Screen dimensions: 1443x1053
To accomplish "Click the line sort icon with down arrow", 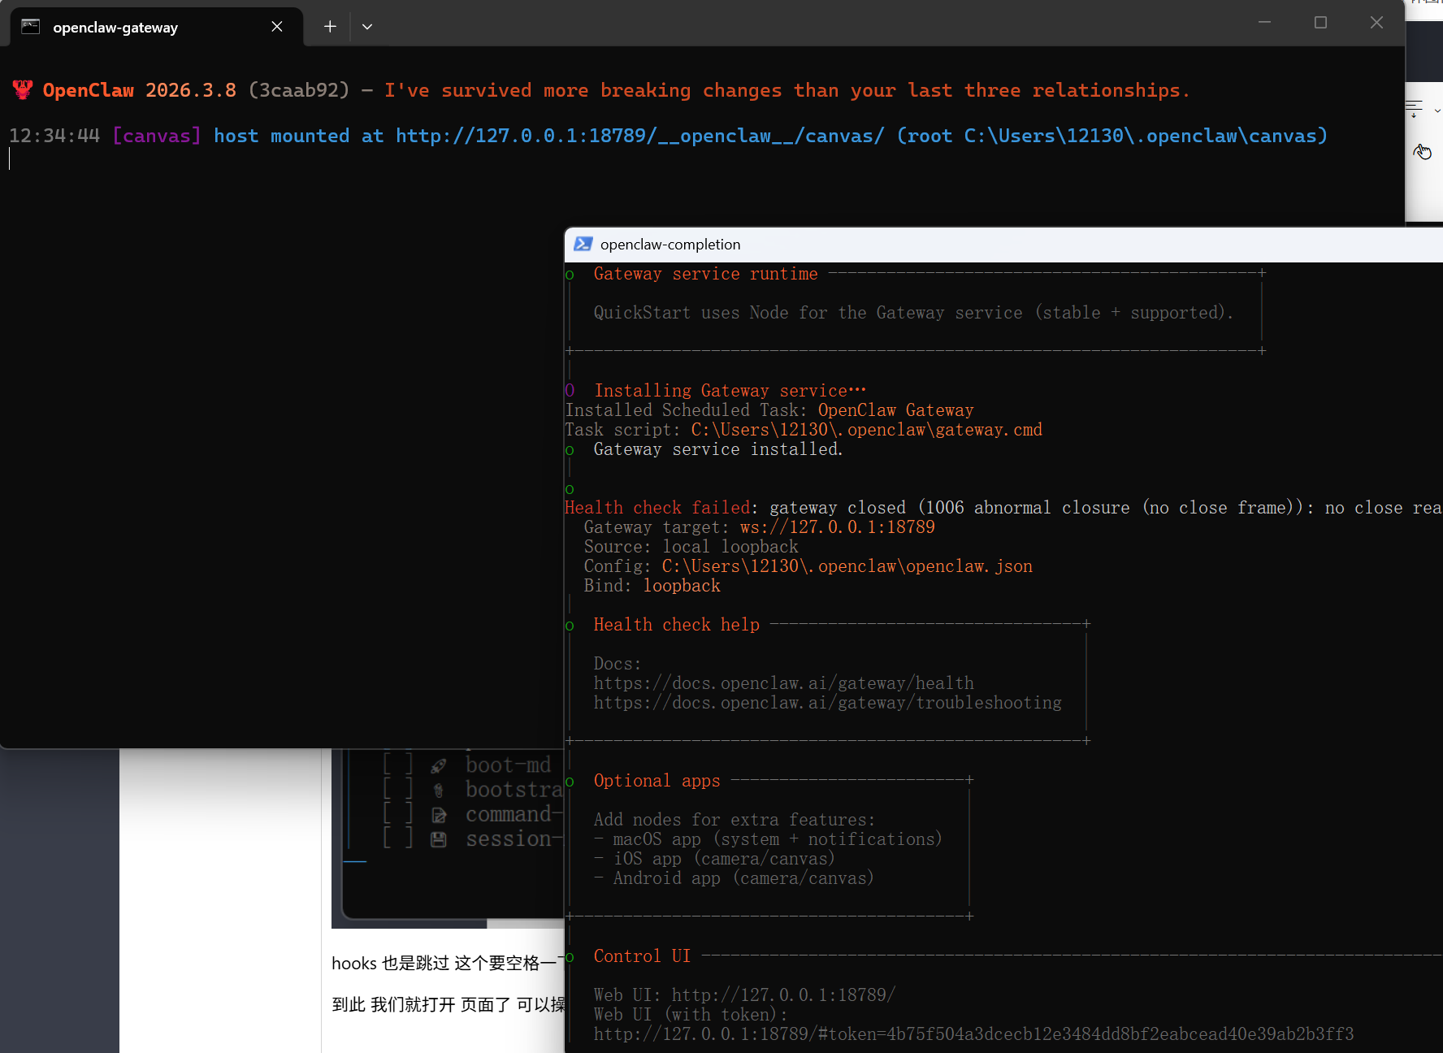I will tap(1414, 109).
